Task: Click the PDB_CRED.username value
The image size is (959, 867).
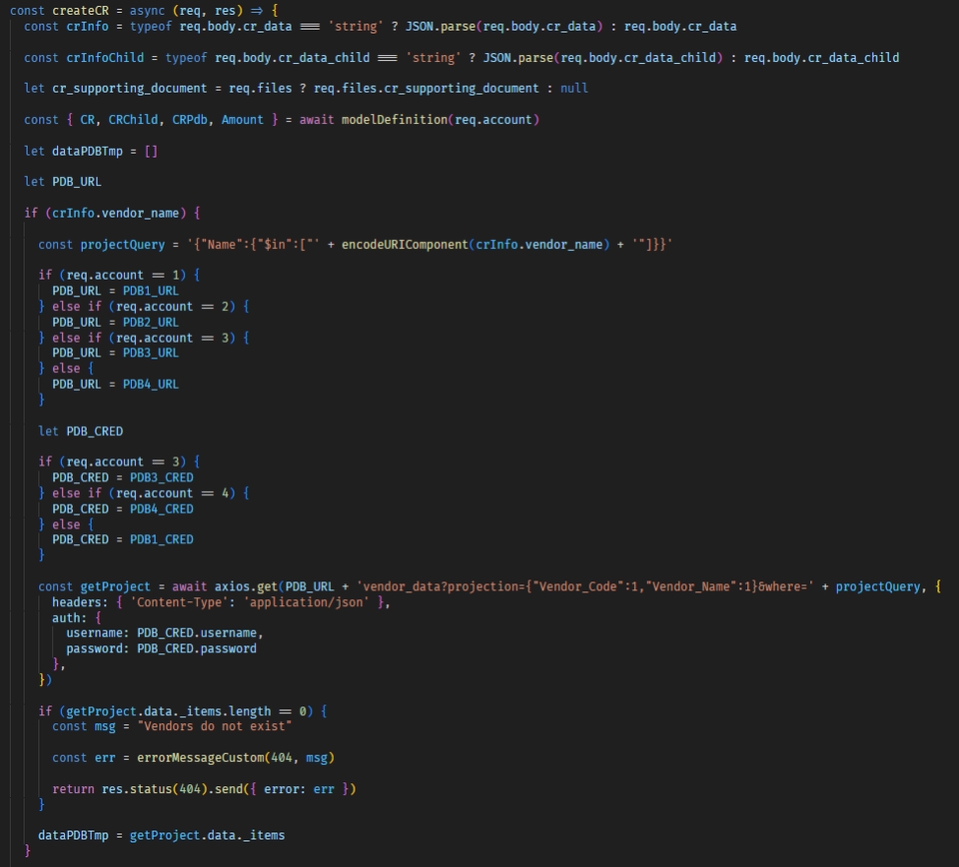Action: (x=197, y=633)
